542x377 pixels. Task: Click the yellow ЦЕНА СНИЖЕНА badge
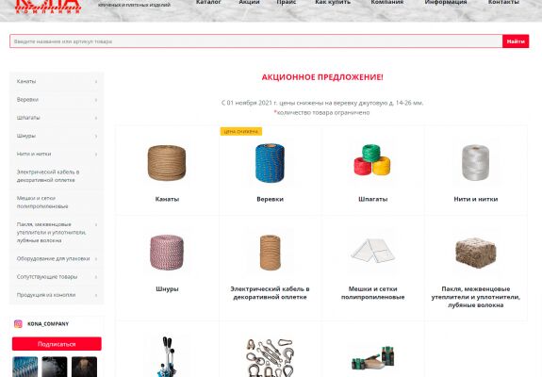(x=241, y=132)
